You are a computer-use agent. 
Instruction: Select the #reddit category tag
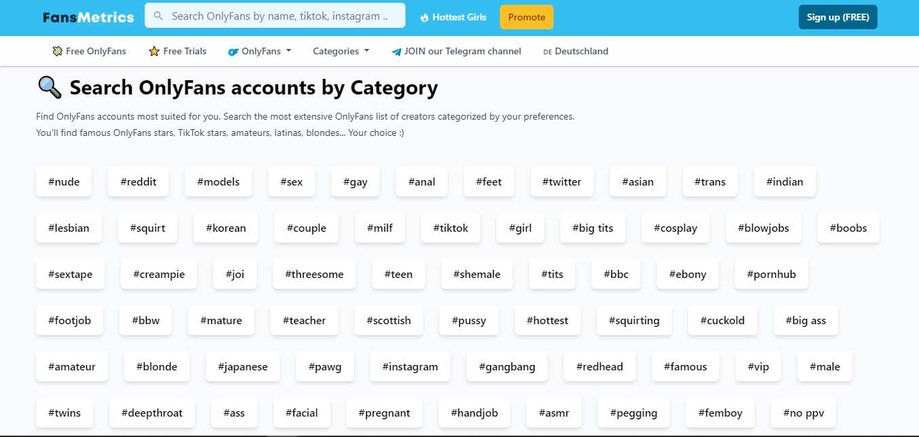point(139,181)
